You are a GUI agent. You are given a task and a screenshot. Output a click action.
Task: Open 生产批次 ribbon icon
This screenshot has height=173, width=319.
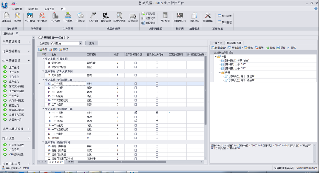pos(42,17)
